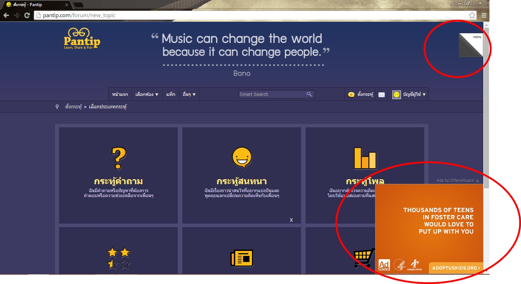Click the replay page-peel corner
Viewport: 521px width, 284px height.
[x=471, y=45]
